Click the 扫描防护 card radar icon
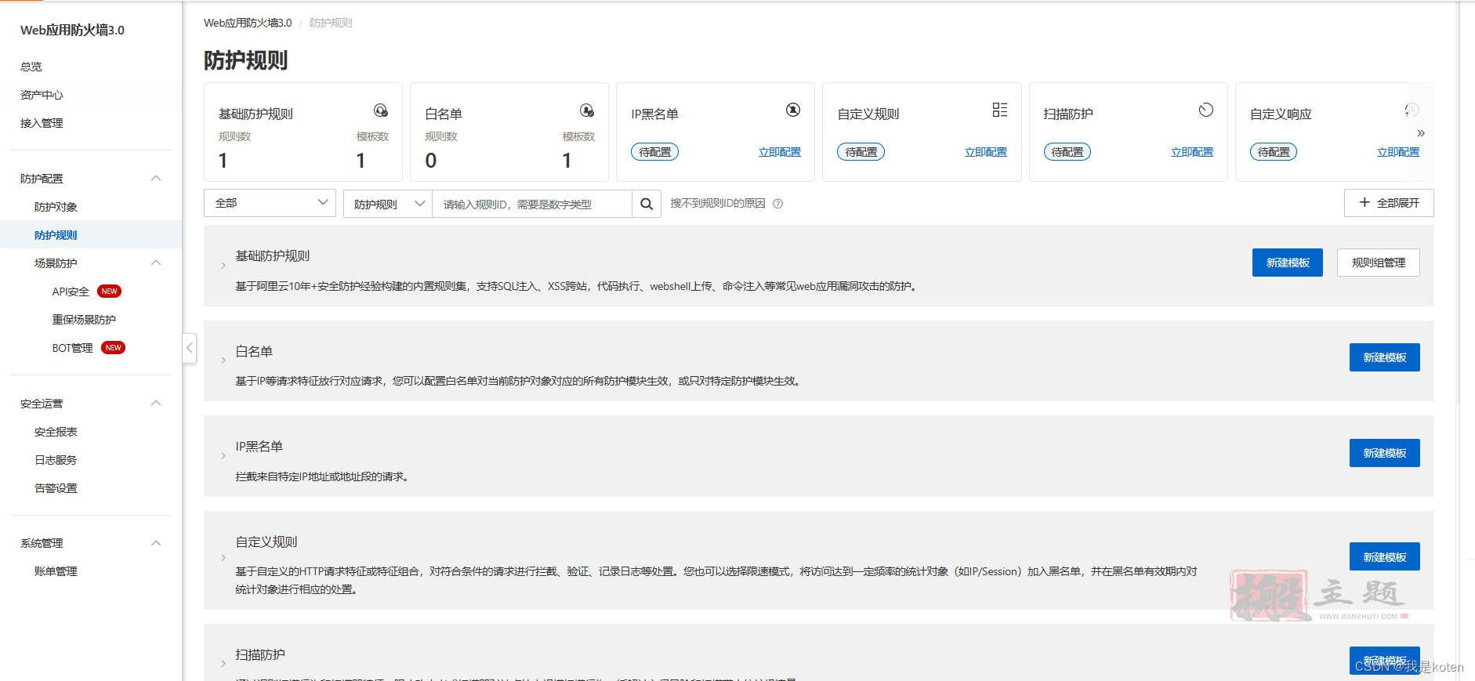Viewport: 1475px width, 681px height. pos(1206,110)
